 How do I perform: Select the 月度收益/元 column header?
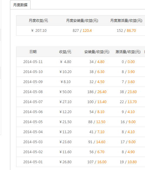(39, 21)
